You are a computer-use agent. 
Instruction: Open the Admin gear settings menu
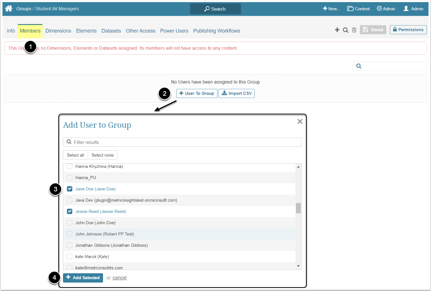(x=386, y=9)
